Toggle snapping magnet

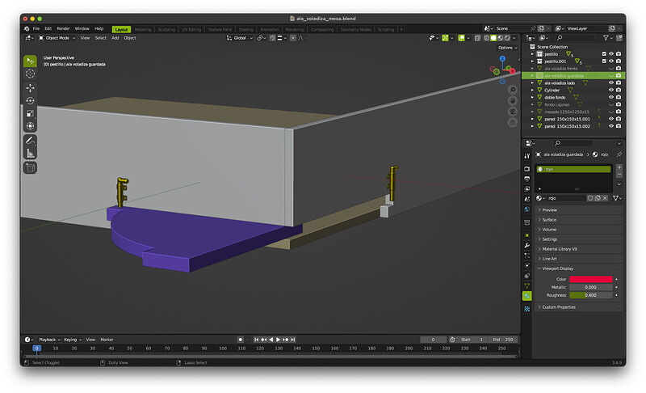(272, 38)
